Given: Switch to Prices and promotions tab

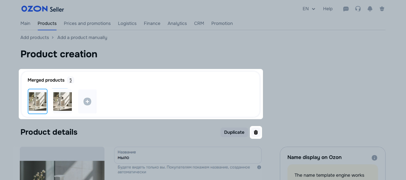Looking at the screenshot, I should coord(87,23).
